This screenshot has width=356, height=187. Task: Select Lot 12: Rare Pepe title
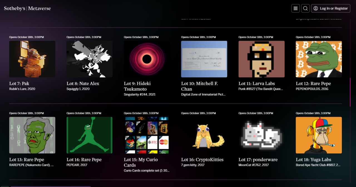(313, 84)
